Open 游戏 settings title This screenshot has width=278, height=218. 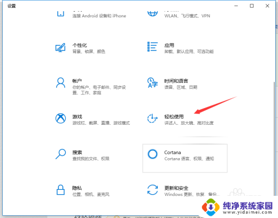tap(77, 116)
